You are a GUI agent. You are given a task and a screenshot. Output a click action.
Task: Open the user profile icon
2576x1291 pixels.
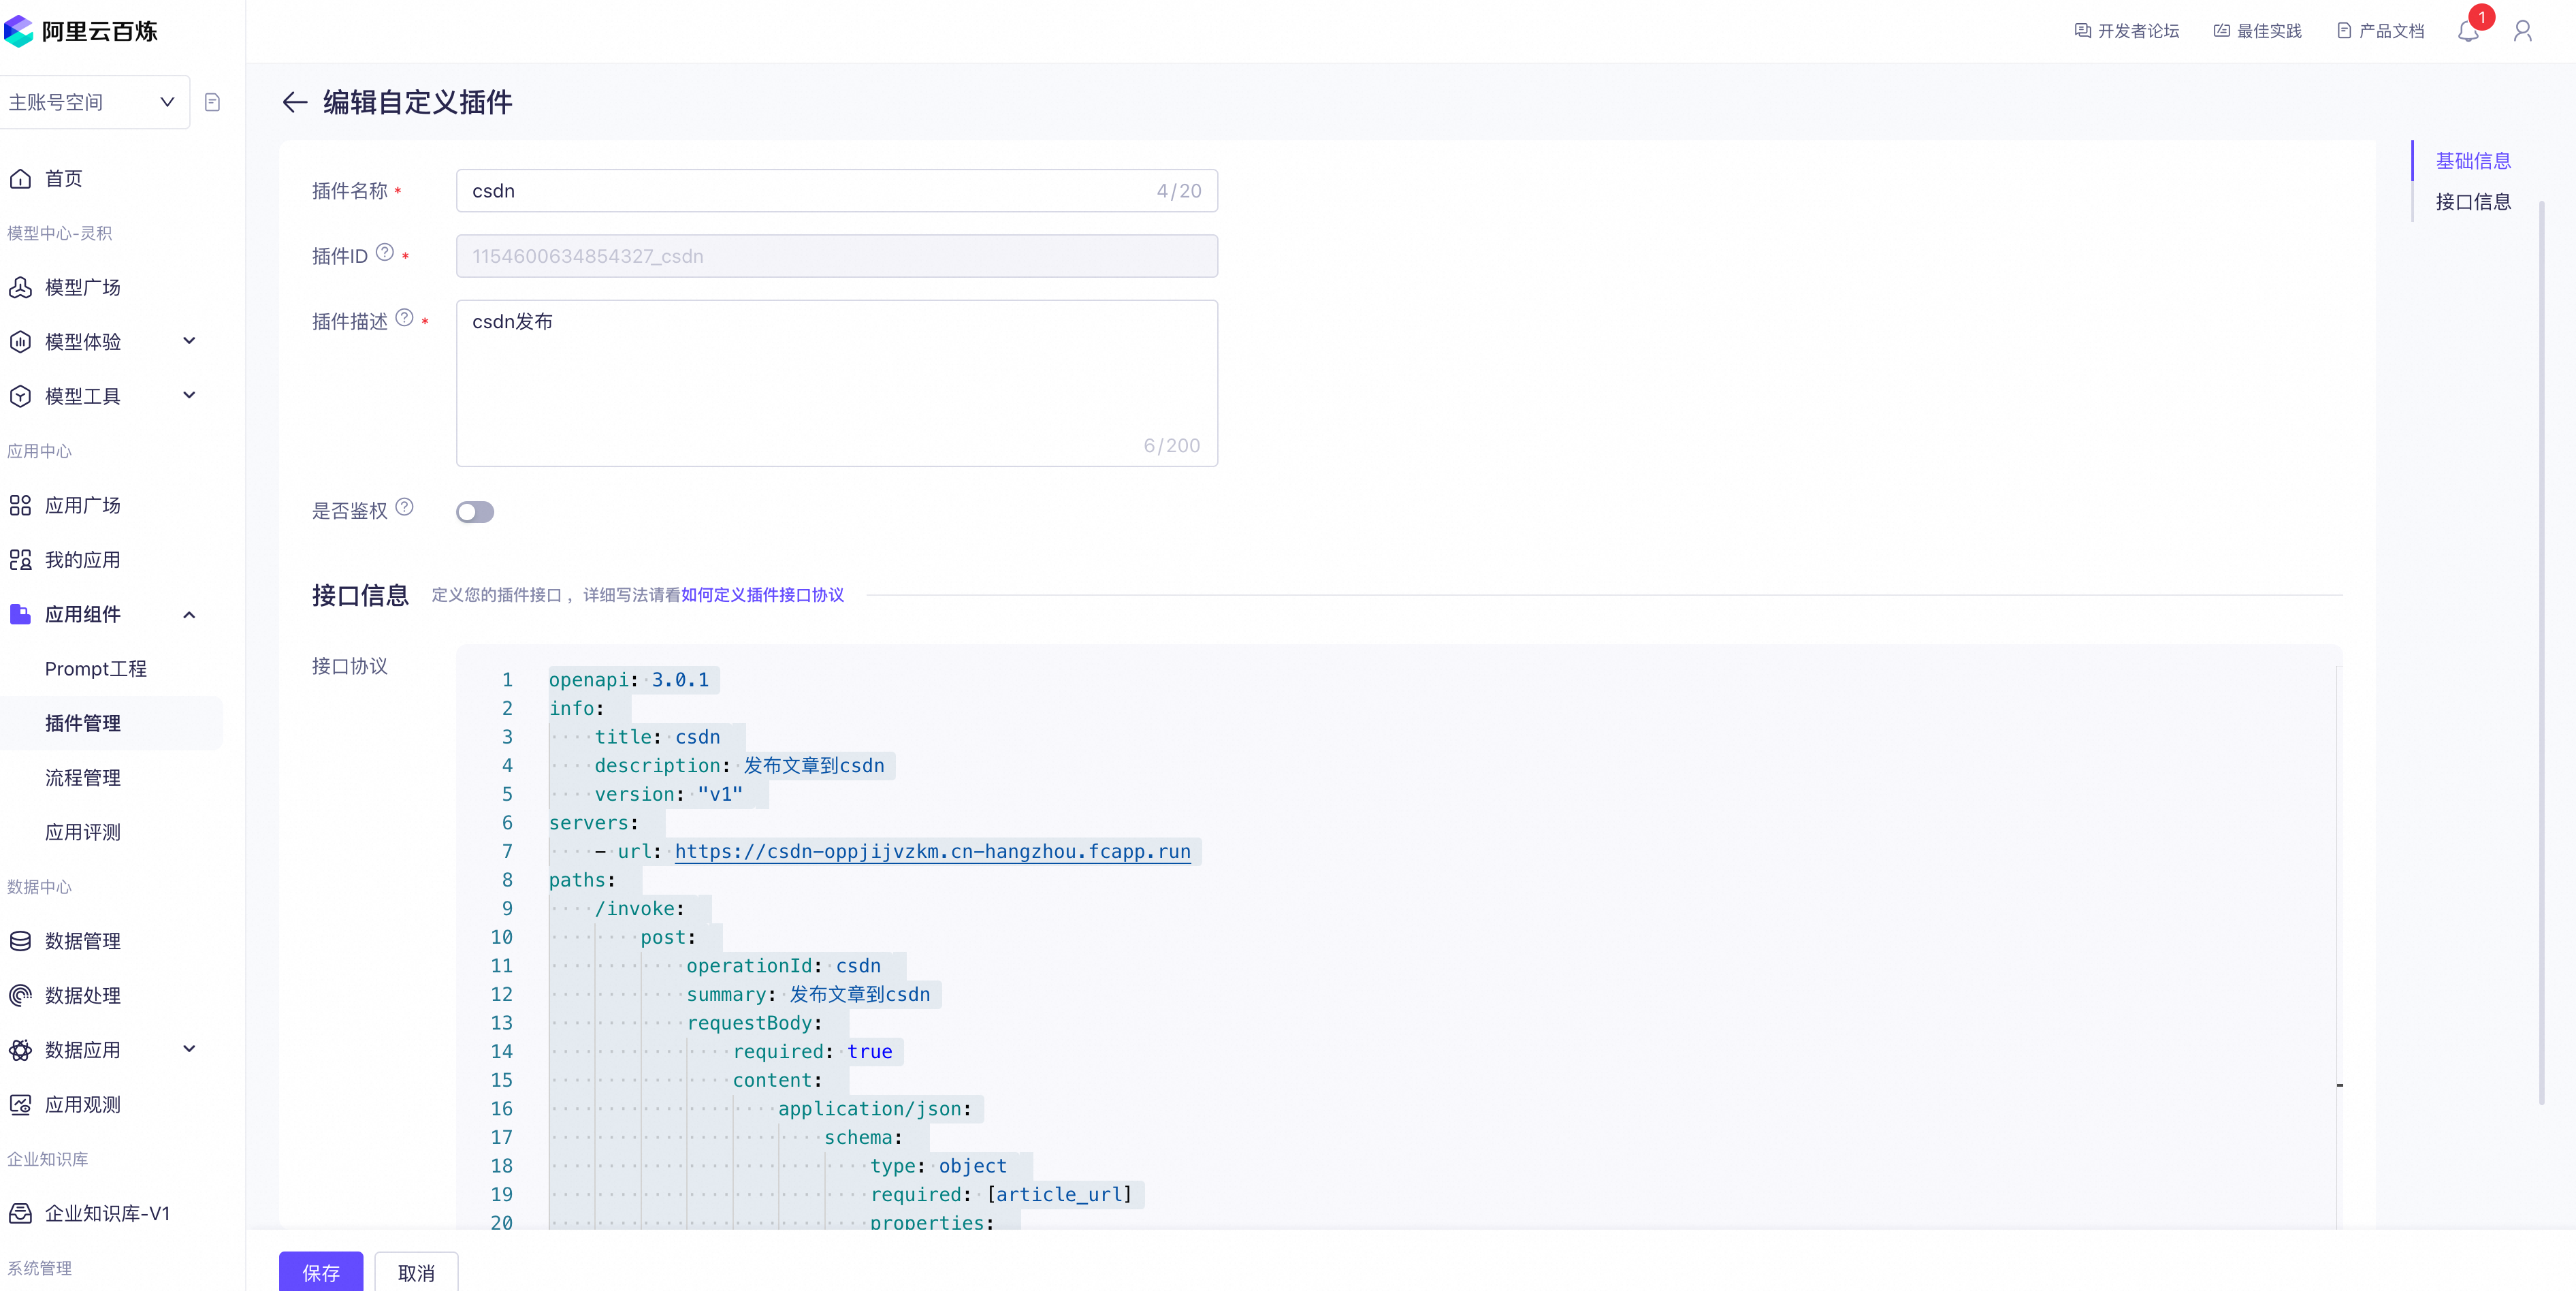(2522, 31)
